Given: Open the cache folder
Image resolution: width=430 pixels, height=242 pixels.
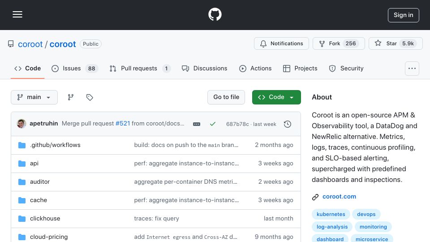Looking at the screenshot, I should 39,200.
